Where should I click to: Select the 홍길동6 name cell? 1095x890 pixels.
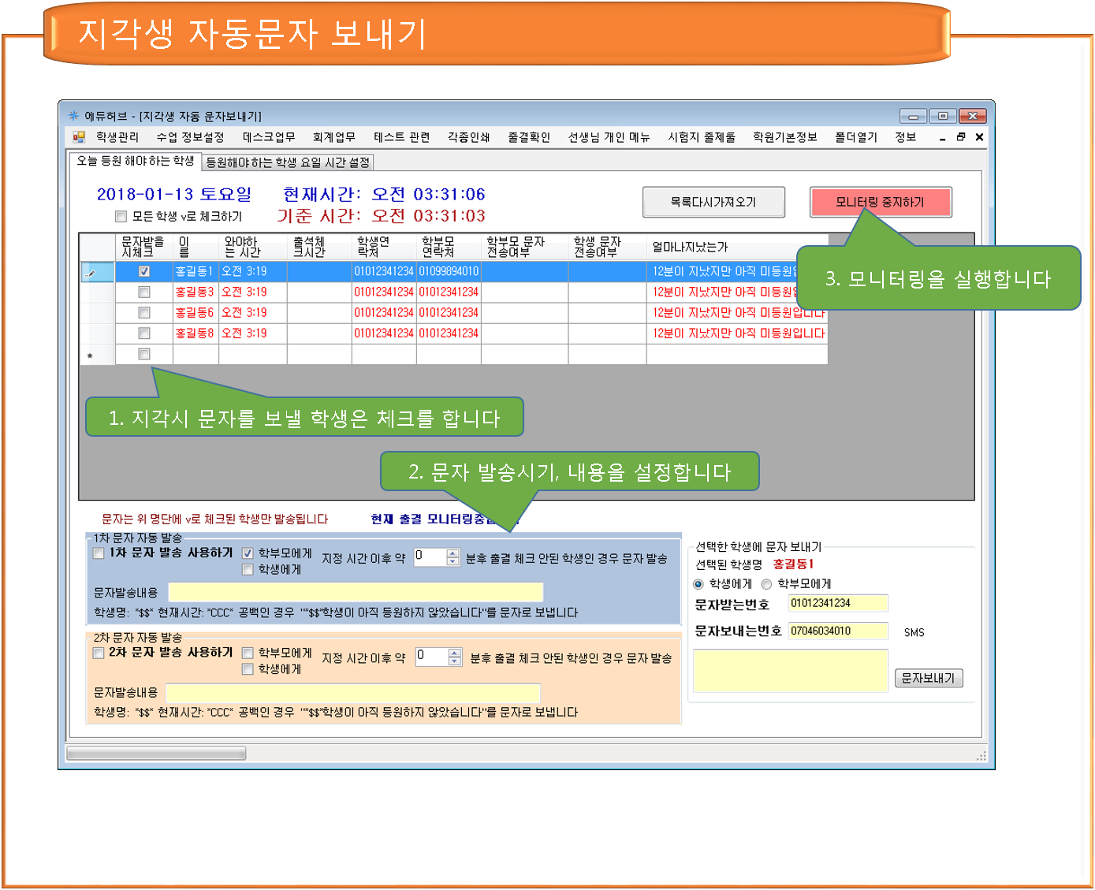click(x=196, y=313)
